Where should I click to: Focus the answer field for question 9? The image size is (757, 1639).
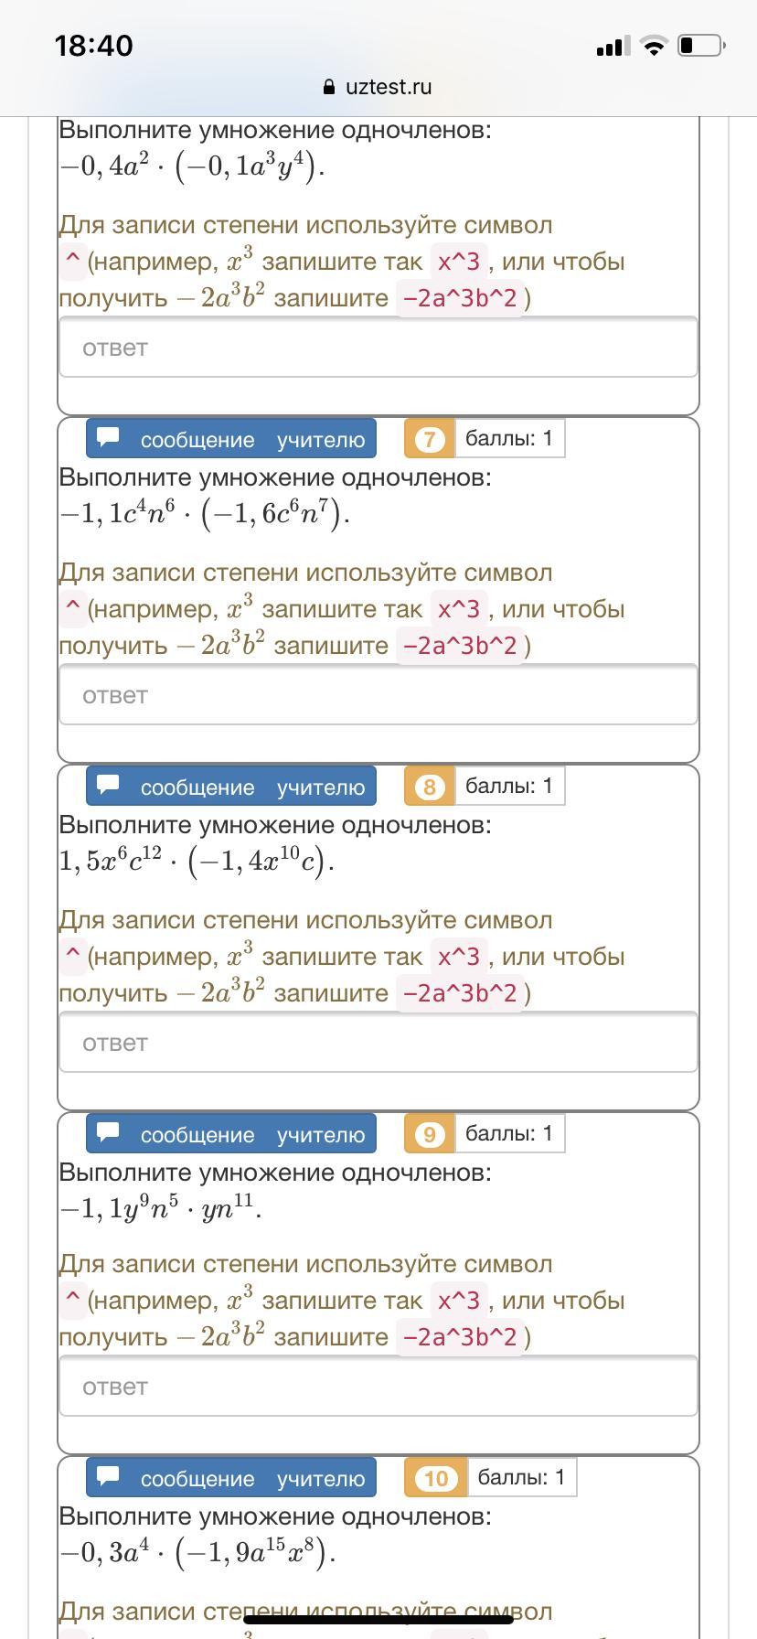tap(378, 1387)
